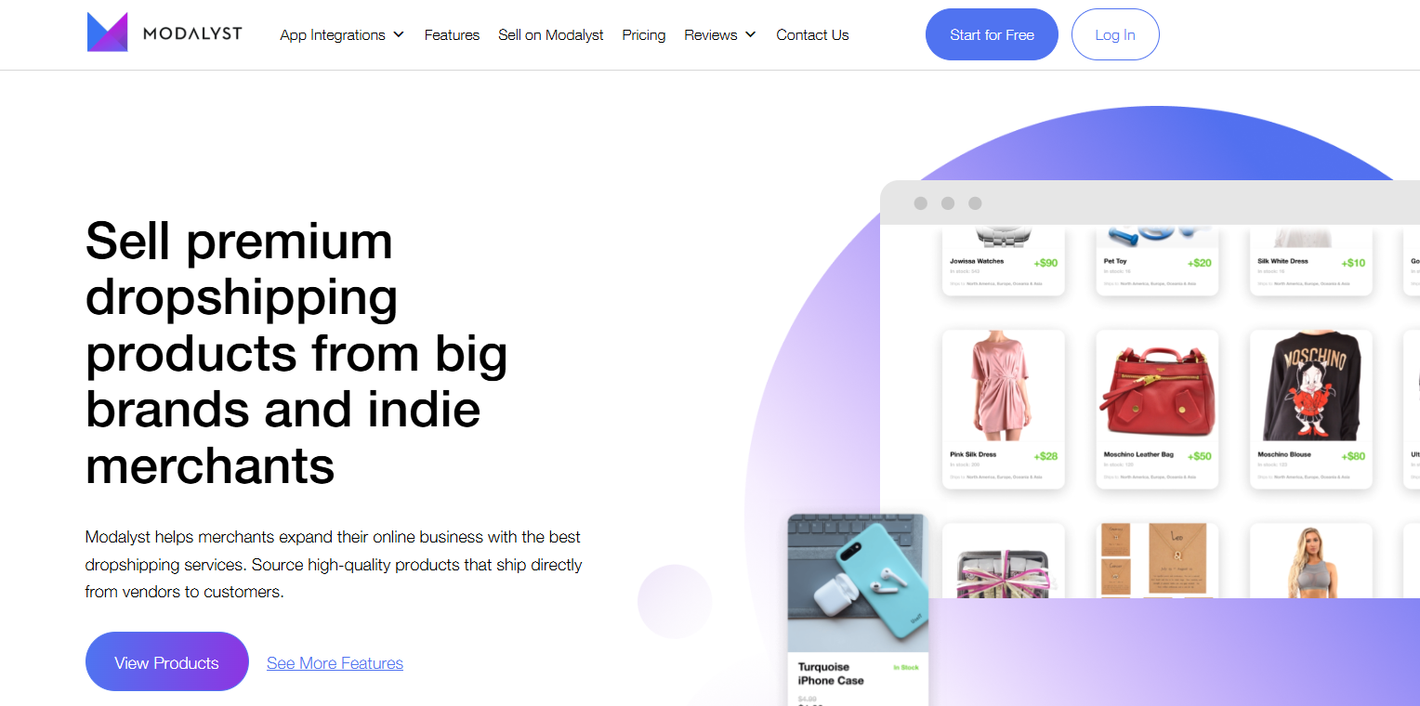Click the Pet Toy product card
This screenshot has width=1420, height=706.
[x=1157, y=261]
